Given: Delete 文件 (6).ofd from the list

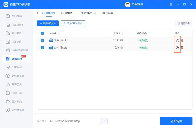Looking at the screenshot, I should pos(182,48).
